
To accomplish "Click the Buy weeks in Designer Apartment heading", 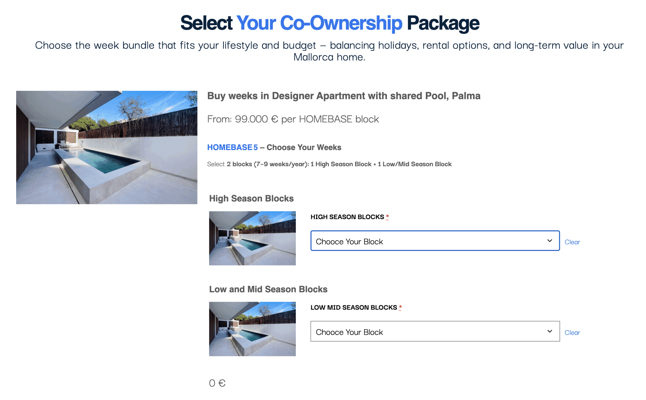I will pyautogui.click(x=343, y=96).
